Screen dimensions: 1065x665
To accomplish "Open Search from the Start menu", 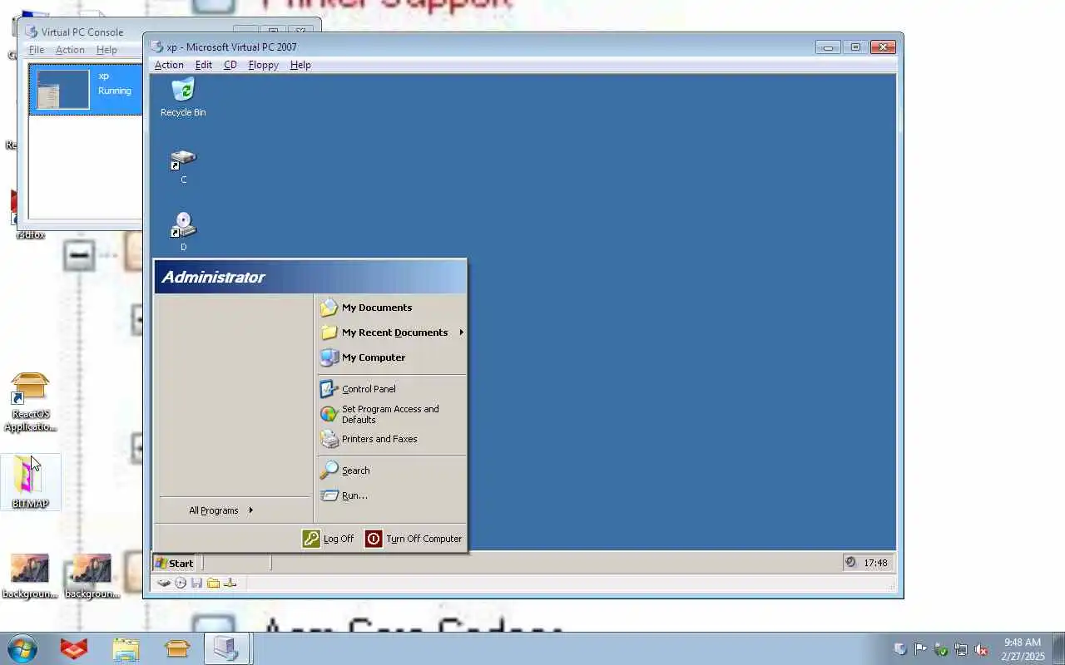I will coord(355,470).
